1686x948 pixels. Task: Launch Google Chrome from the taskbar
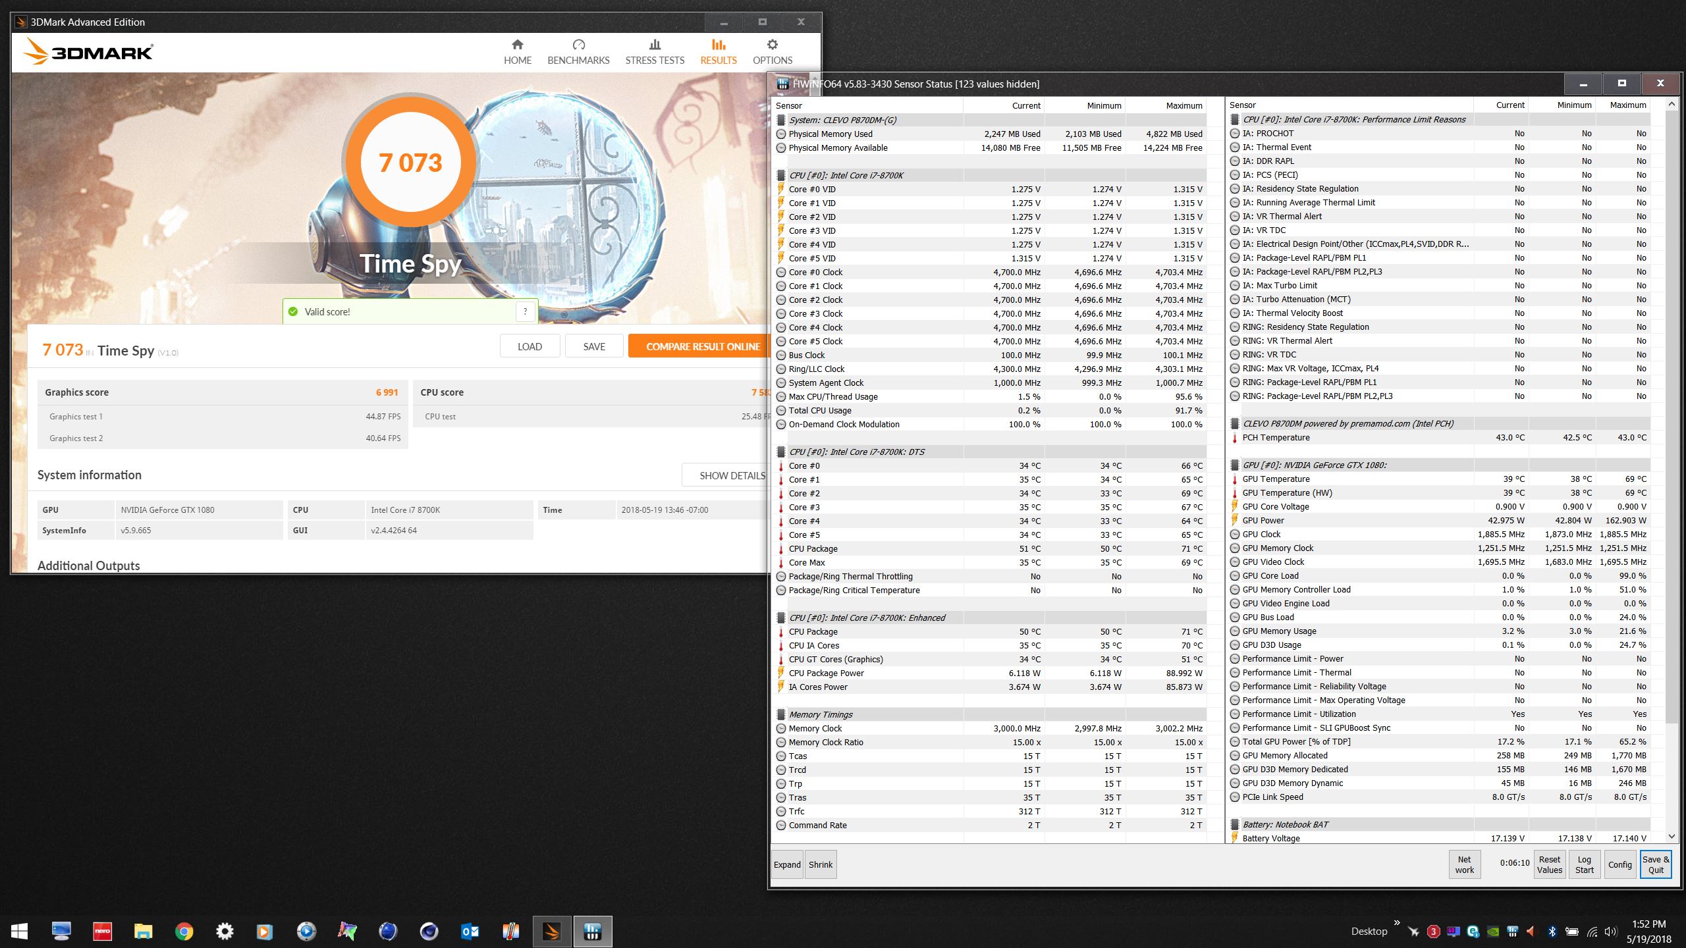pos(184,931)
